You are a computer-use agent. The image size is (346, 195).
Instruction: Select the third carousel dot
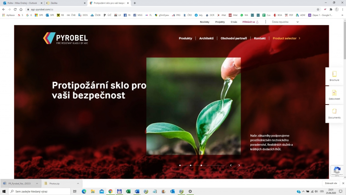201,165
